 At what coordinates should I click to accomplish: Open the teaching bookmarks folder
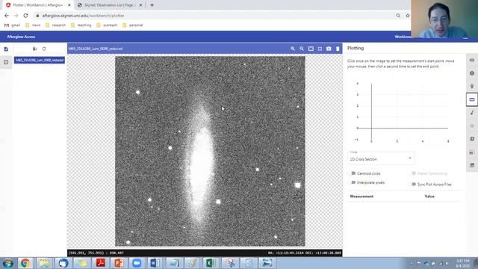81,25
